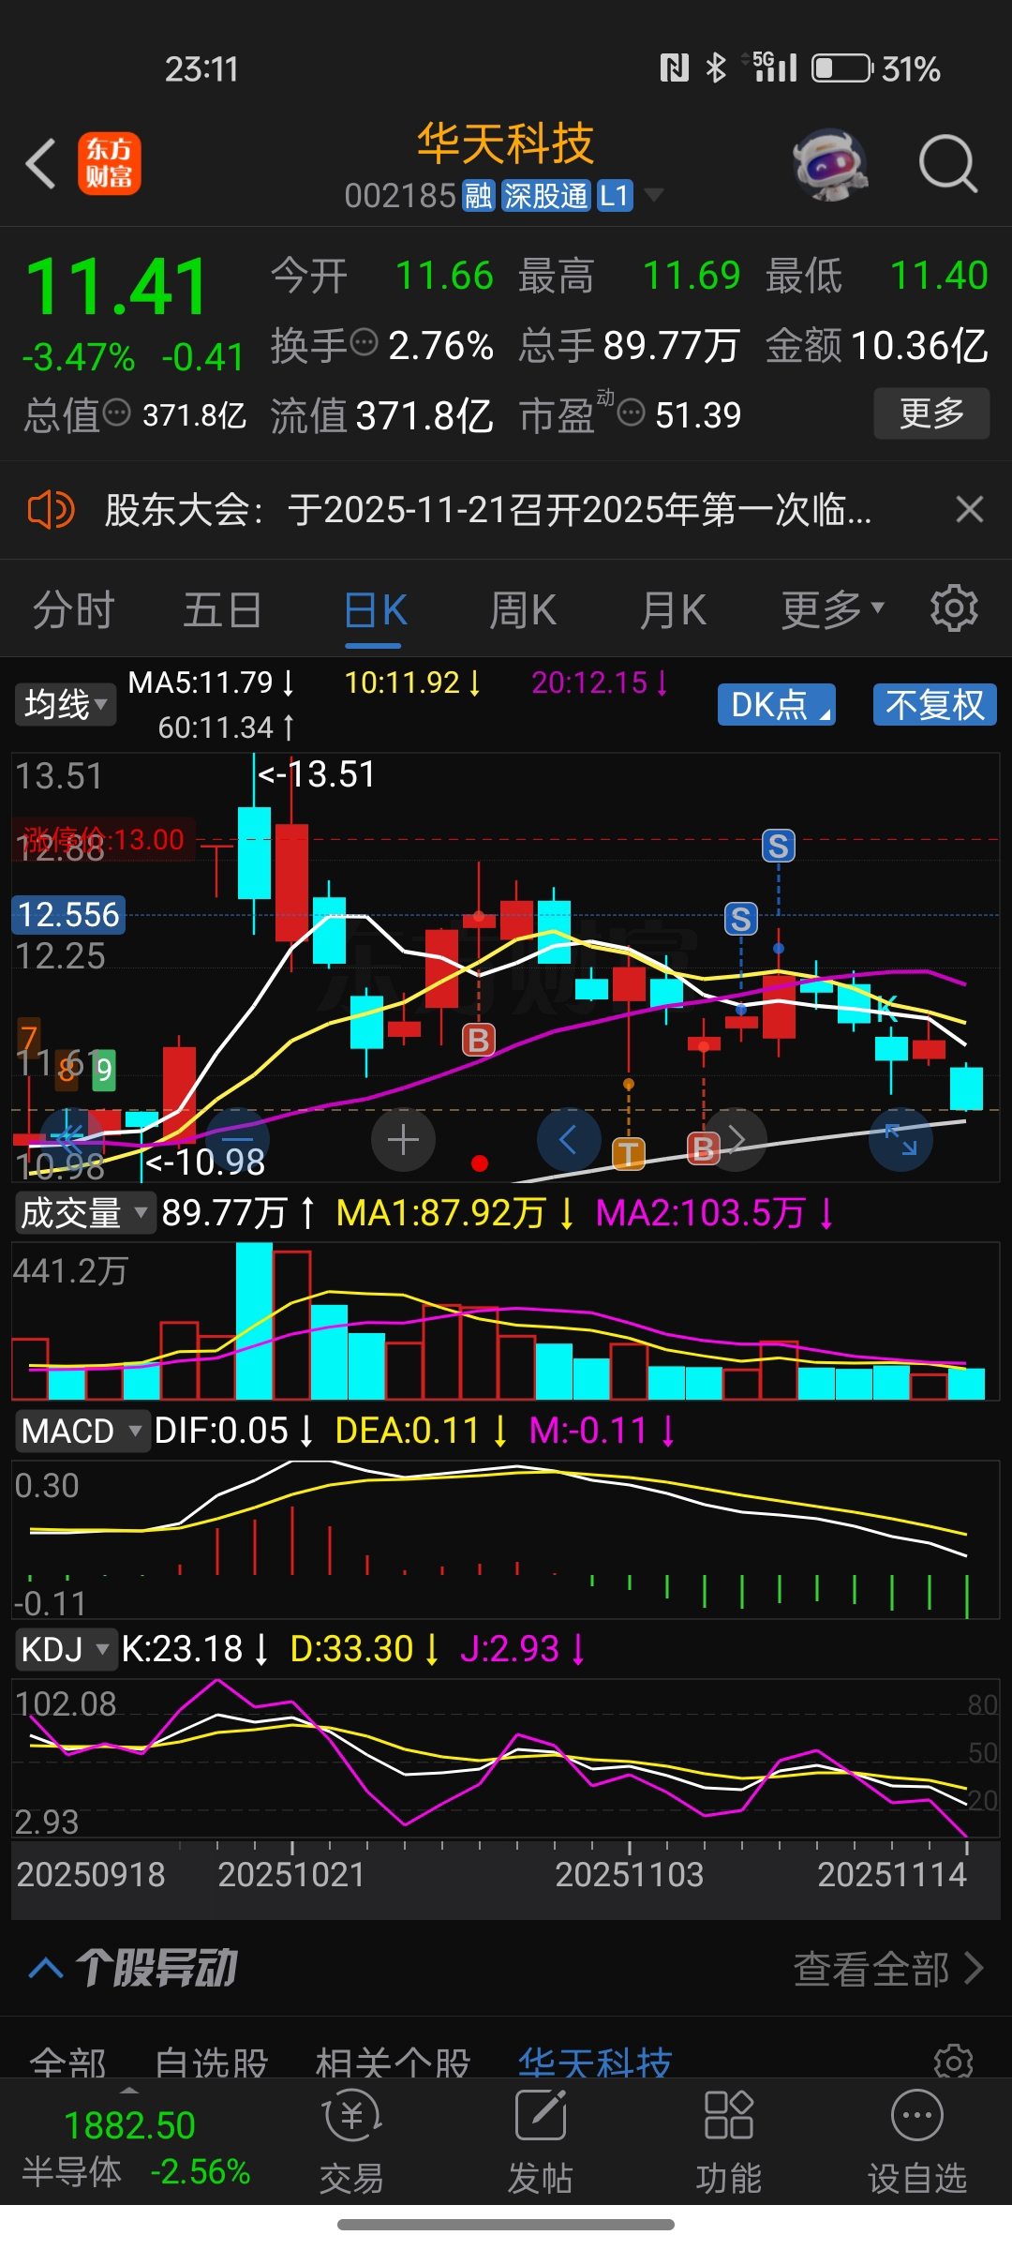Dismiss the announcement banner
Viewport: 1012px width, 2250px height.
pyautogui.click(x=969, y=510)
